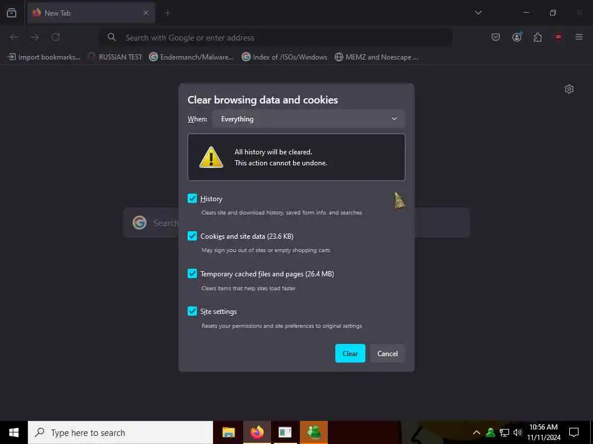The height and width of the screenshot is (444, 593).
Task: Click 'Resets your permissions and site preferences' text
Action: (282, 325)
